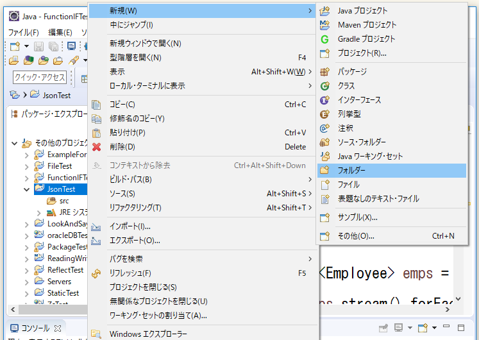Select the src folder in tree

click(x=58, y=201)
